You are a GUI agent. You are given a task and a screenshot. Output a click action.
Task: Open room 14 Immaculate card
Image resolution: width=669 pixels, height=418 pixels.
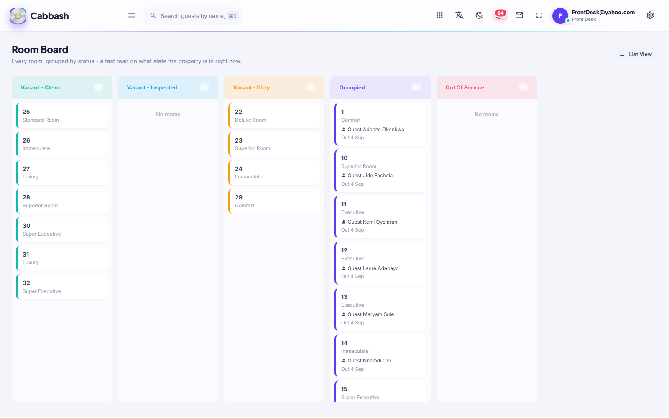(x=380, y=356)
